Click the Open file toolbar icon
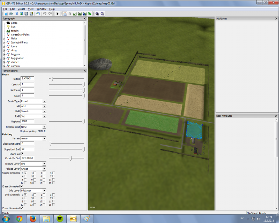 [x=11, y=14]
